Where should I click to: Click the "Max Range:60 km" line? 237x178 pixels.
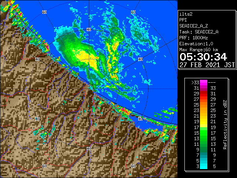coord(199,50)
